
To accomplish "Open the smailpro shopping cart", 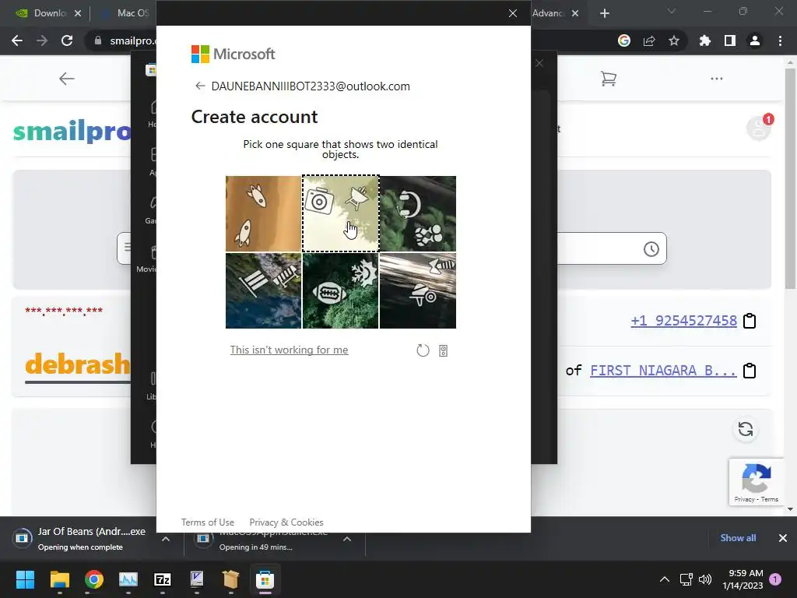I will tap(609, 79).
